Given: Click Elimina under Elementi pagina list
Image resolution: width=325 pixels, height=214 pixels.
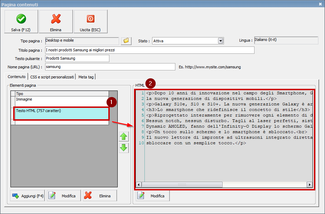Looking at the screenshot, I should tap(100, 196).
